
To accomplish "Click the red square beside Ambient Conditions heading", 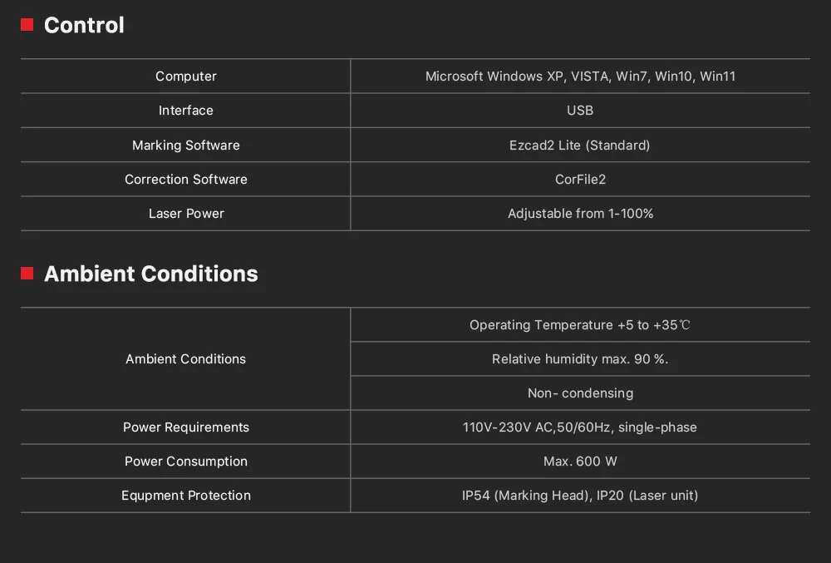I will pos(27,274).
